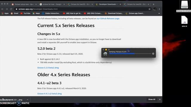
Task: Reload the current page
Action: pos(11,9)
